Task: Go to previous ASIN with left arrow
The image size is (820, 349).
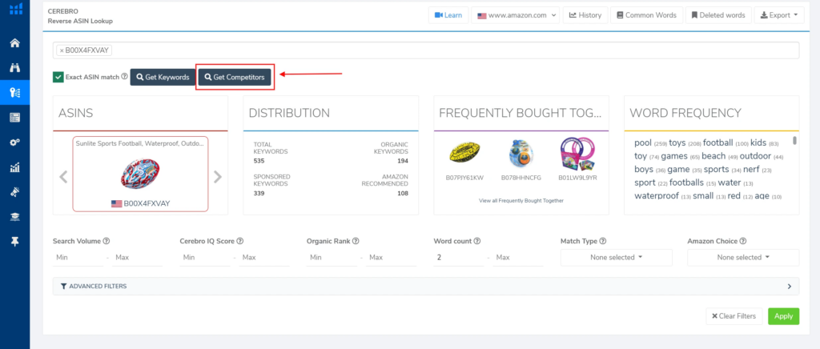Action: [x=63, y=177]
